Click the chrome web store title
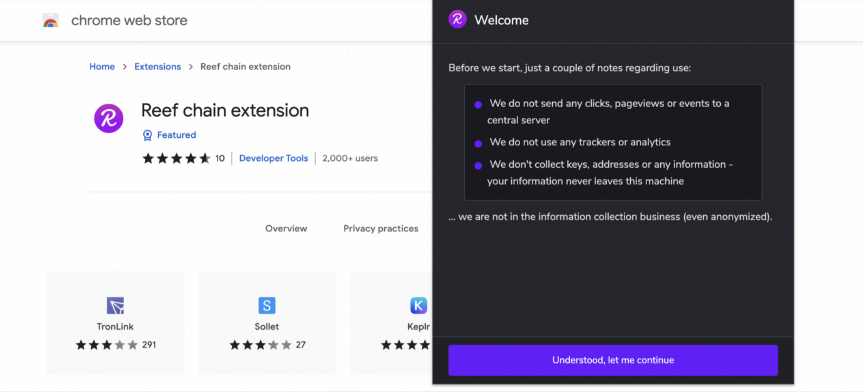 pyautogui.click(x=129, y=20)
